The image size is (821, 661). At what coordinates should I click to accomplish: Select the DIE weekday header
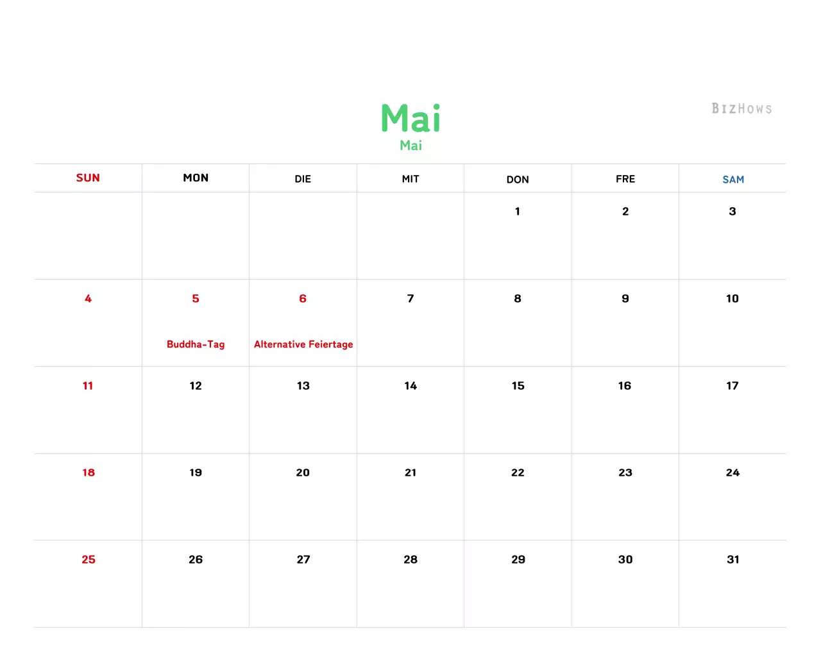tap(303, 179)
